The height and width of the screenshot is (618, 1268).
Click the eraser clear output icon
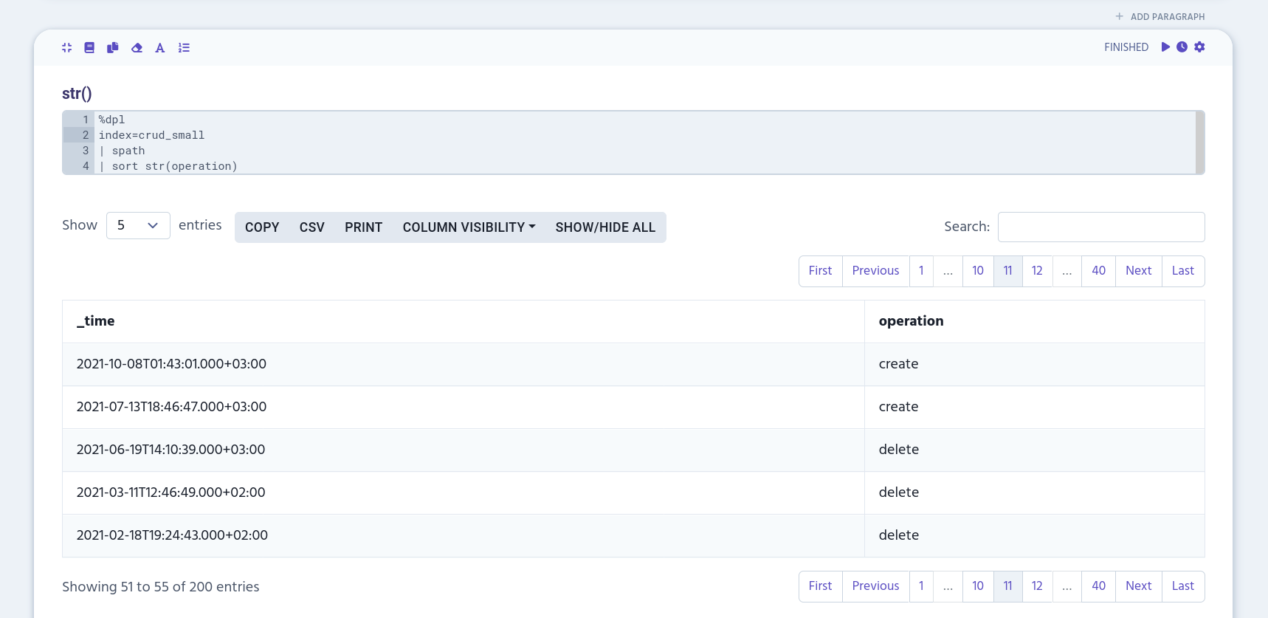coord(137,47)
